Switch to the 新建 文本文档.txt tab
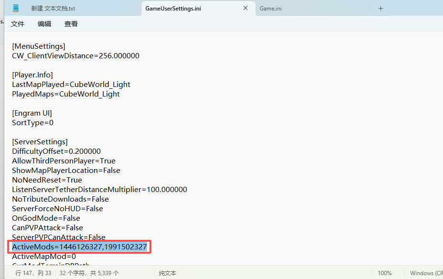This screenshot has height=279, width=443. tap(53, 9)
